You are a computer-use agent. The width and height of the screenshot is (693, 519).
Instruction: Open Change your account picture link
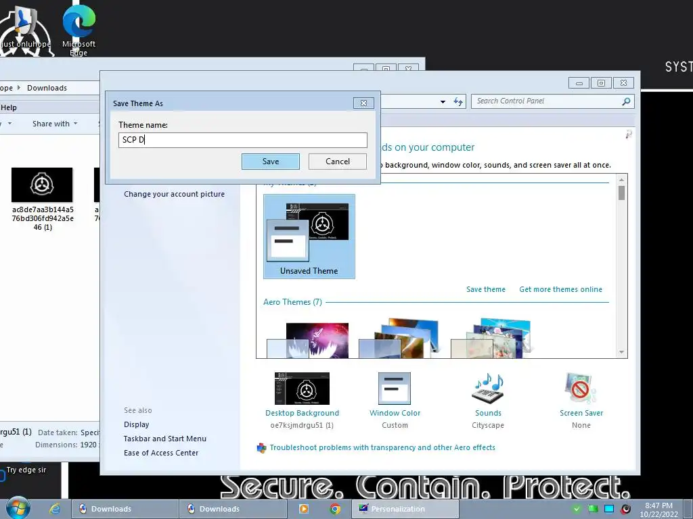tap(174, 194)
